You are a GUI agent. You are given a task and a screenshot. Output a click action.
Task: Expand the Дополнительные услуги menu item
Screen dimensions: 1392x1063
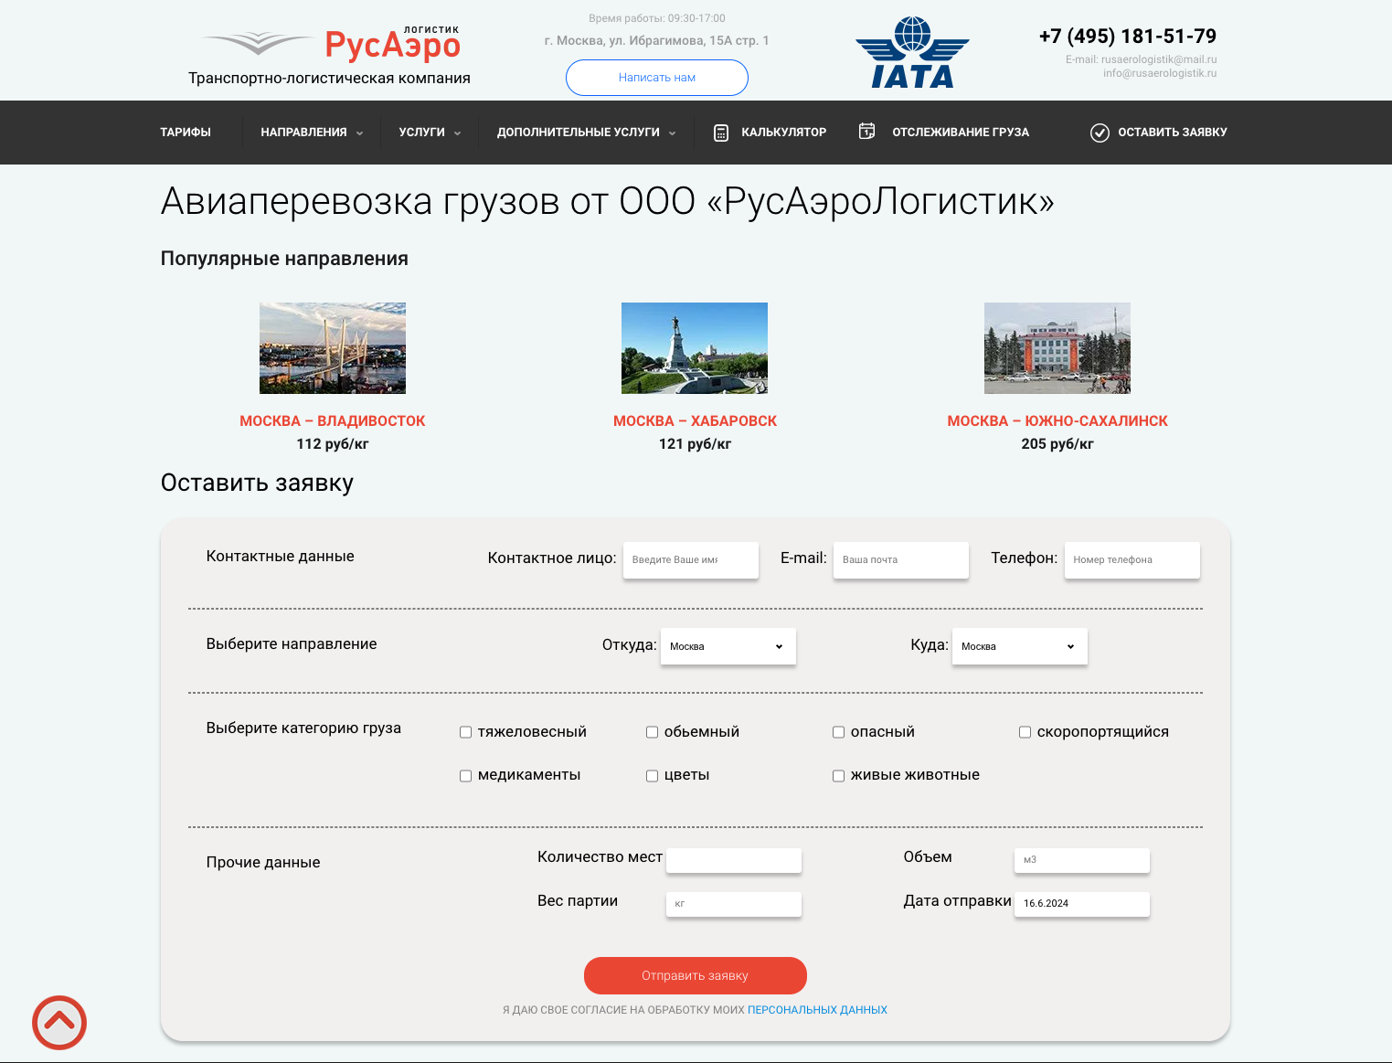click(x=586, y=133)
